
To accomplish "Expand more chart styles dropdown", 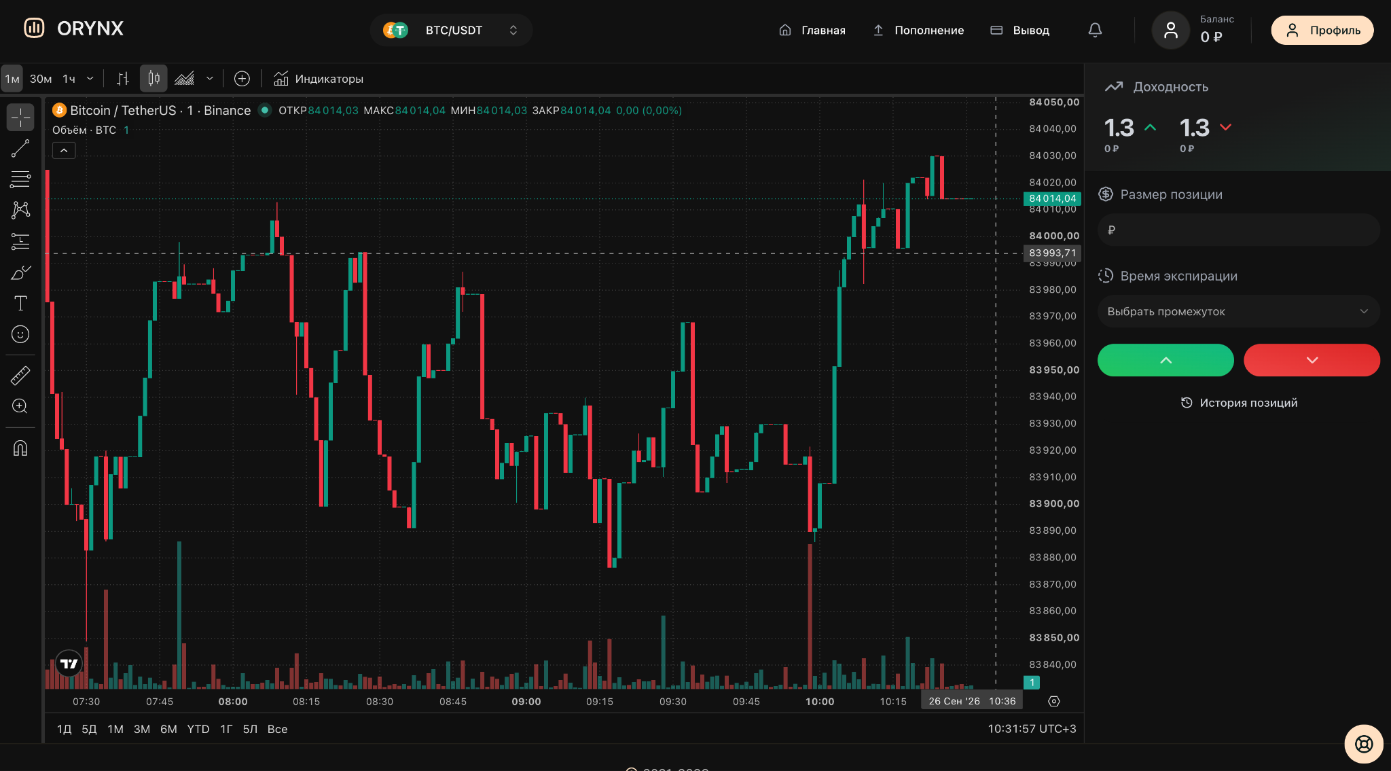I will (210, 79).
